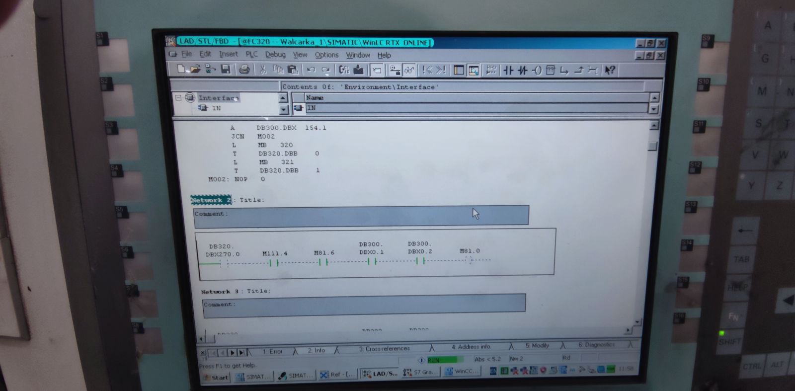
Task: Select the Network 2 title label
Action: coord(211,200)
